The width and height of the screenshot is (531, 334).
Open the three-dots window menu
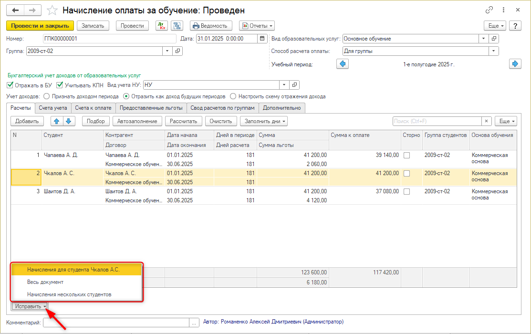click(x=504, y=10)
